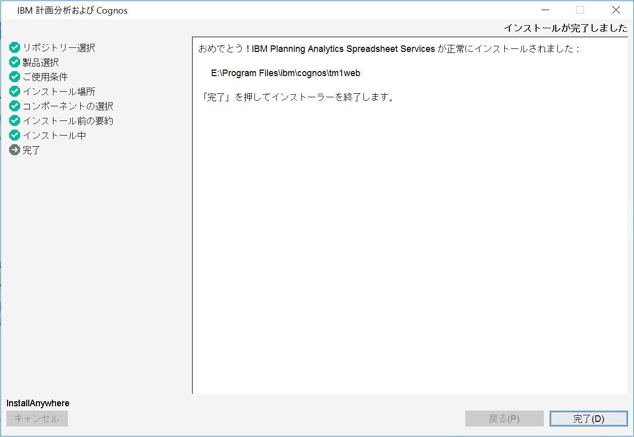Select the リポジトリー選択 step label

pos(59,48)
